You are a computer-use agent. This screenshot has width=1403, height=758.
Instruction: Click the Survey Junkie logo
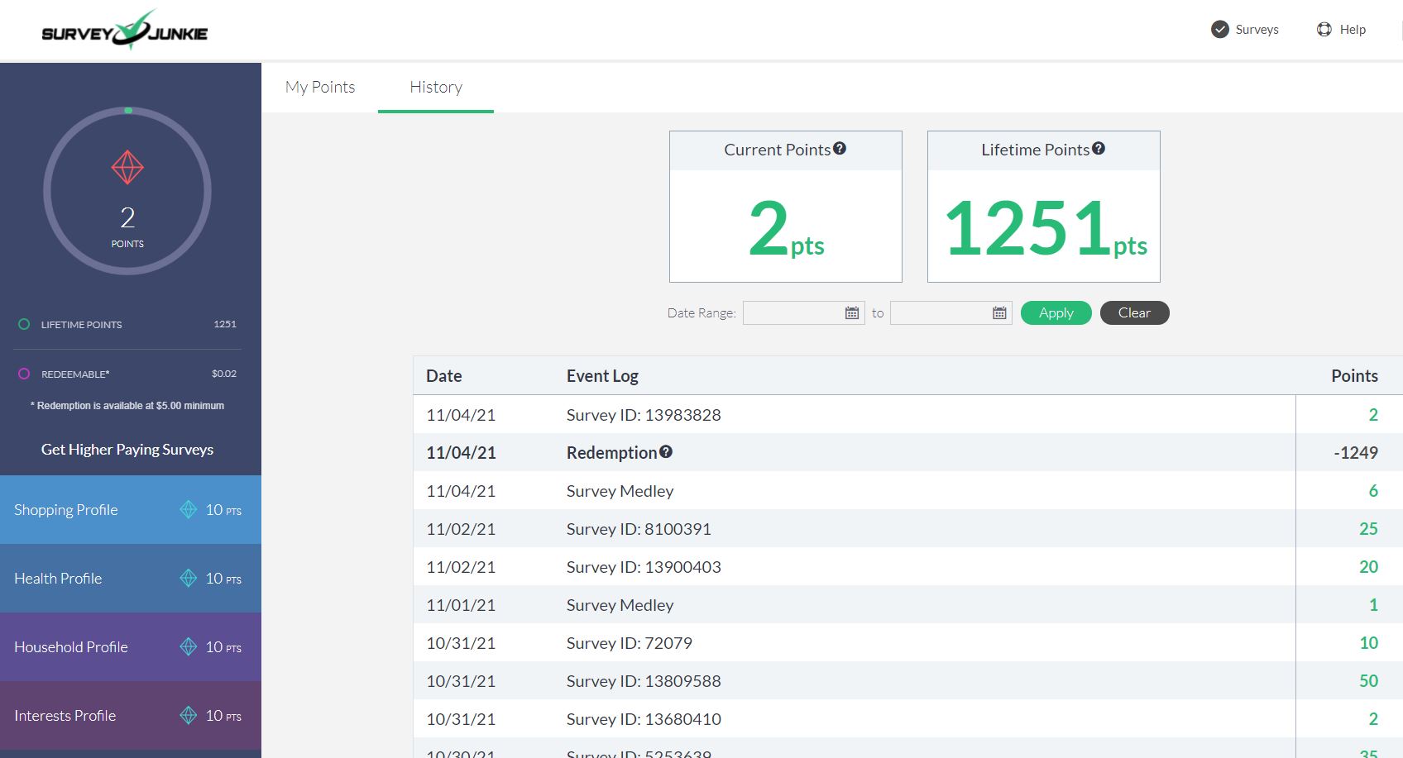(x=124, y=31)
